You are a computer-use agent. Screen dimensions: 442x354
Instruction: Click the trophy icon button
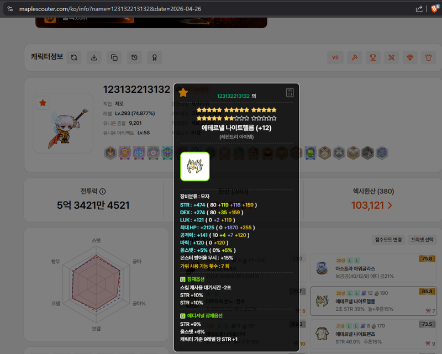coord(373,57)
